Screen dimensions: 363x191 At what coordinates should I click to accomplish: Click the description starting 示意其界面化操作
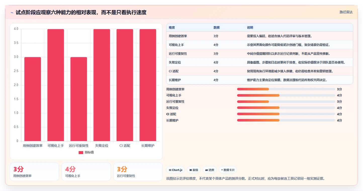point(288,45)
